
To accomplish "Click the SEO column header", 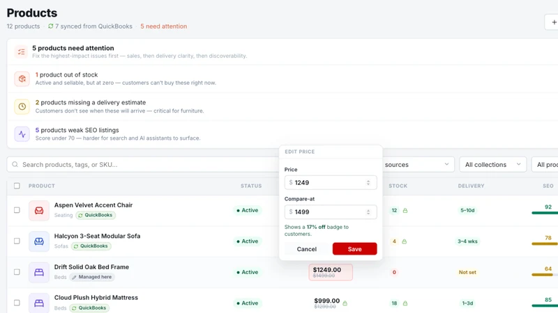I will (548, 186).
